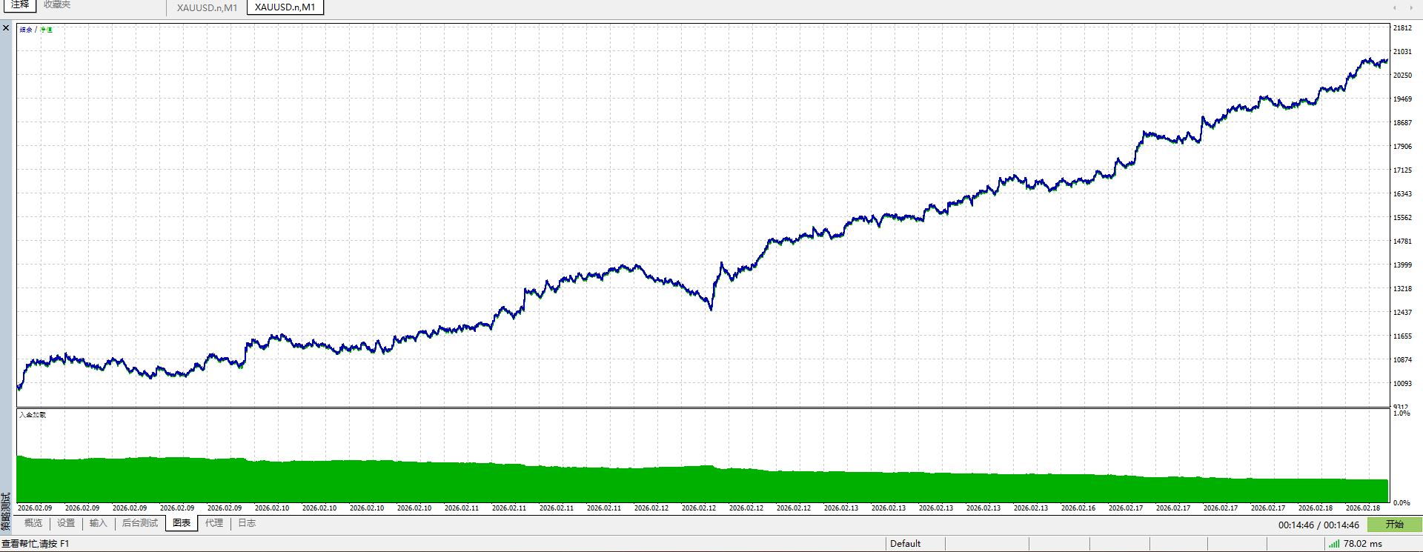Click the 11655 axis value
1423x552 pixels.
click(x=1402, y=336)
